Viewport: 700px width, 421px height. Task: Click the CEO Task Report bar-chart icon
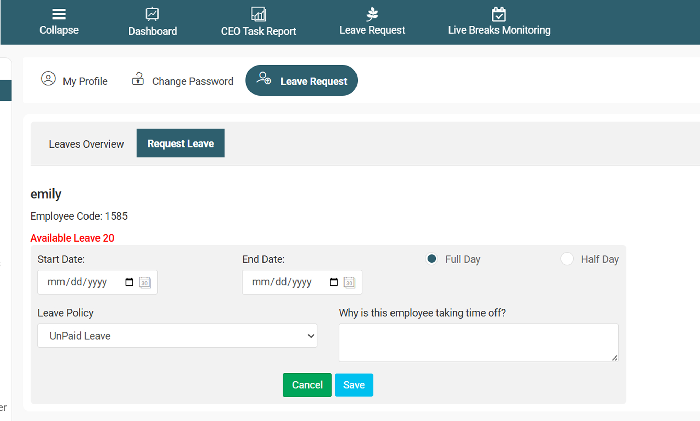coord(258,14)
